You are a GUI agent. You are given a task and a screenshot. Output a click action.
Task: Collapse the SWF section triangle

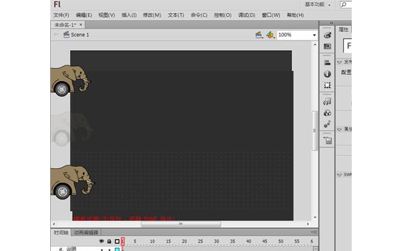(339, 175)
